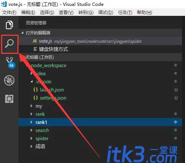
Task: Open the 文件(F) menu
Action: (9, 13)
